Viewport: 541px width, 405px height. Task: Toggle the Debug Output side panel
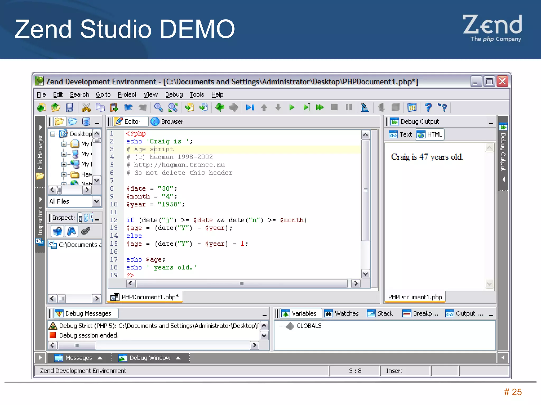(503, 153)
